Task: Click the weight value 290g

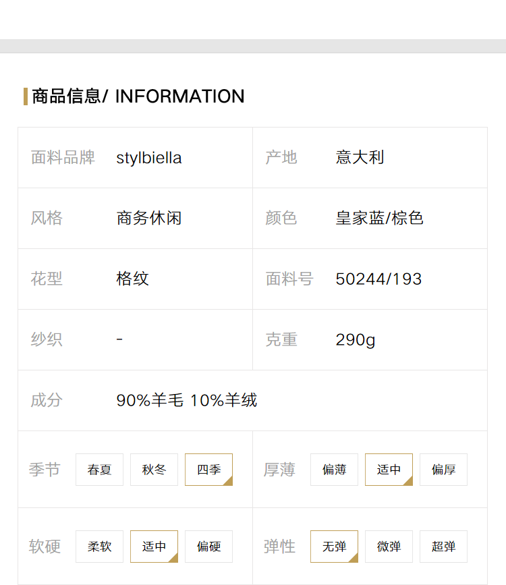Action: point(356,340)
